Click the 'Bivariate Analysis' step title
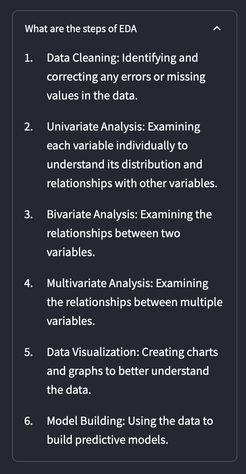 coord(92,214)
